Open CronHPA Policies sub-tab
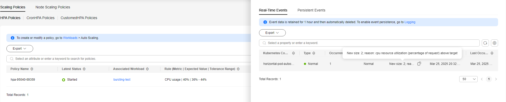Image resolution: width=506 pixels, height=102 pixels. 40,18
